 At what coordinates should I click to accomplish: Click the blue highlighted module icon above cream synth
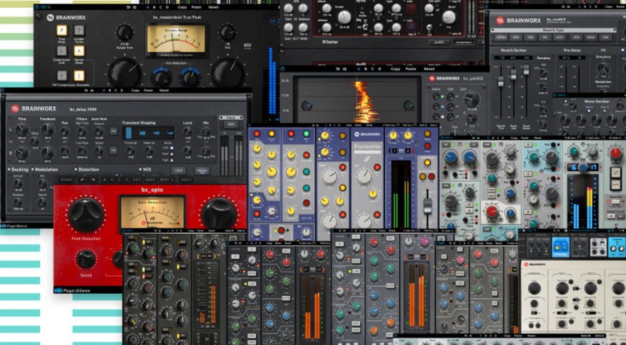[560, 246]
